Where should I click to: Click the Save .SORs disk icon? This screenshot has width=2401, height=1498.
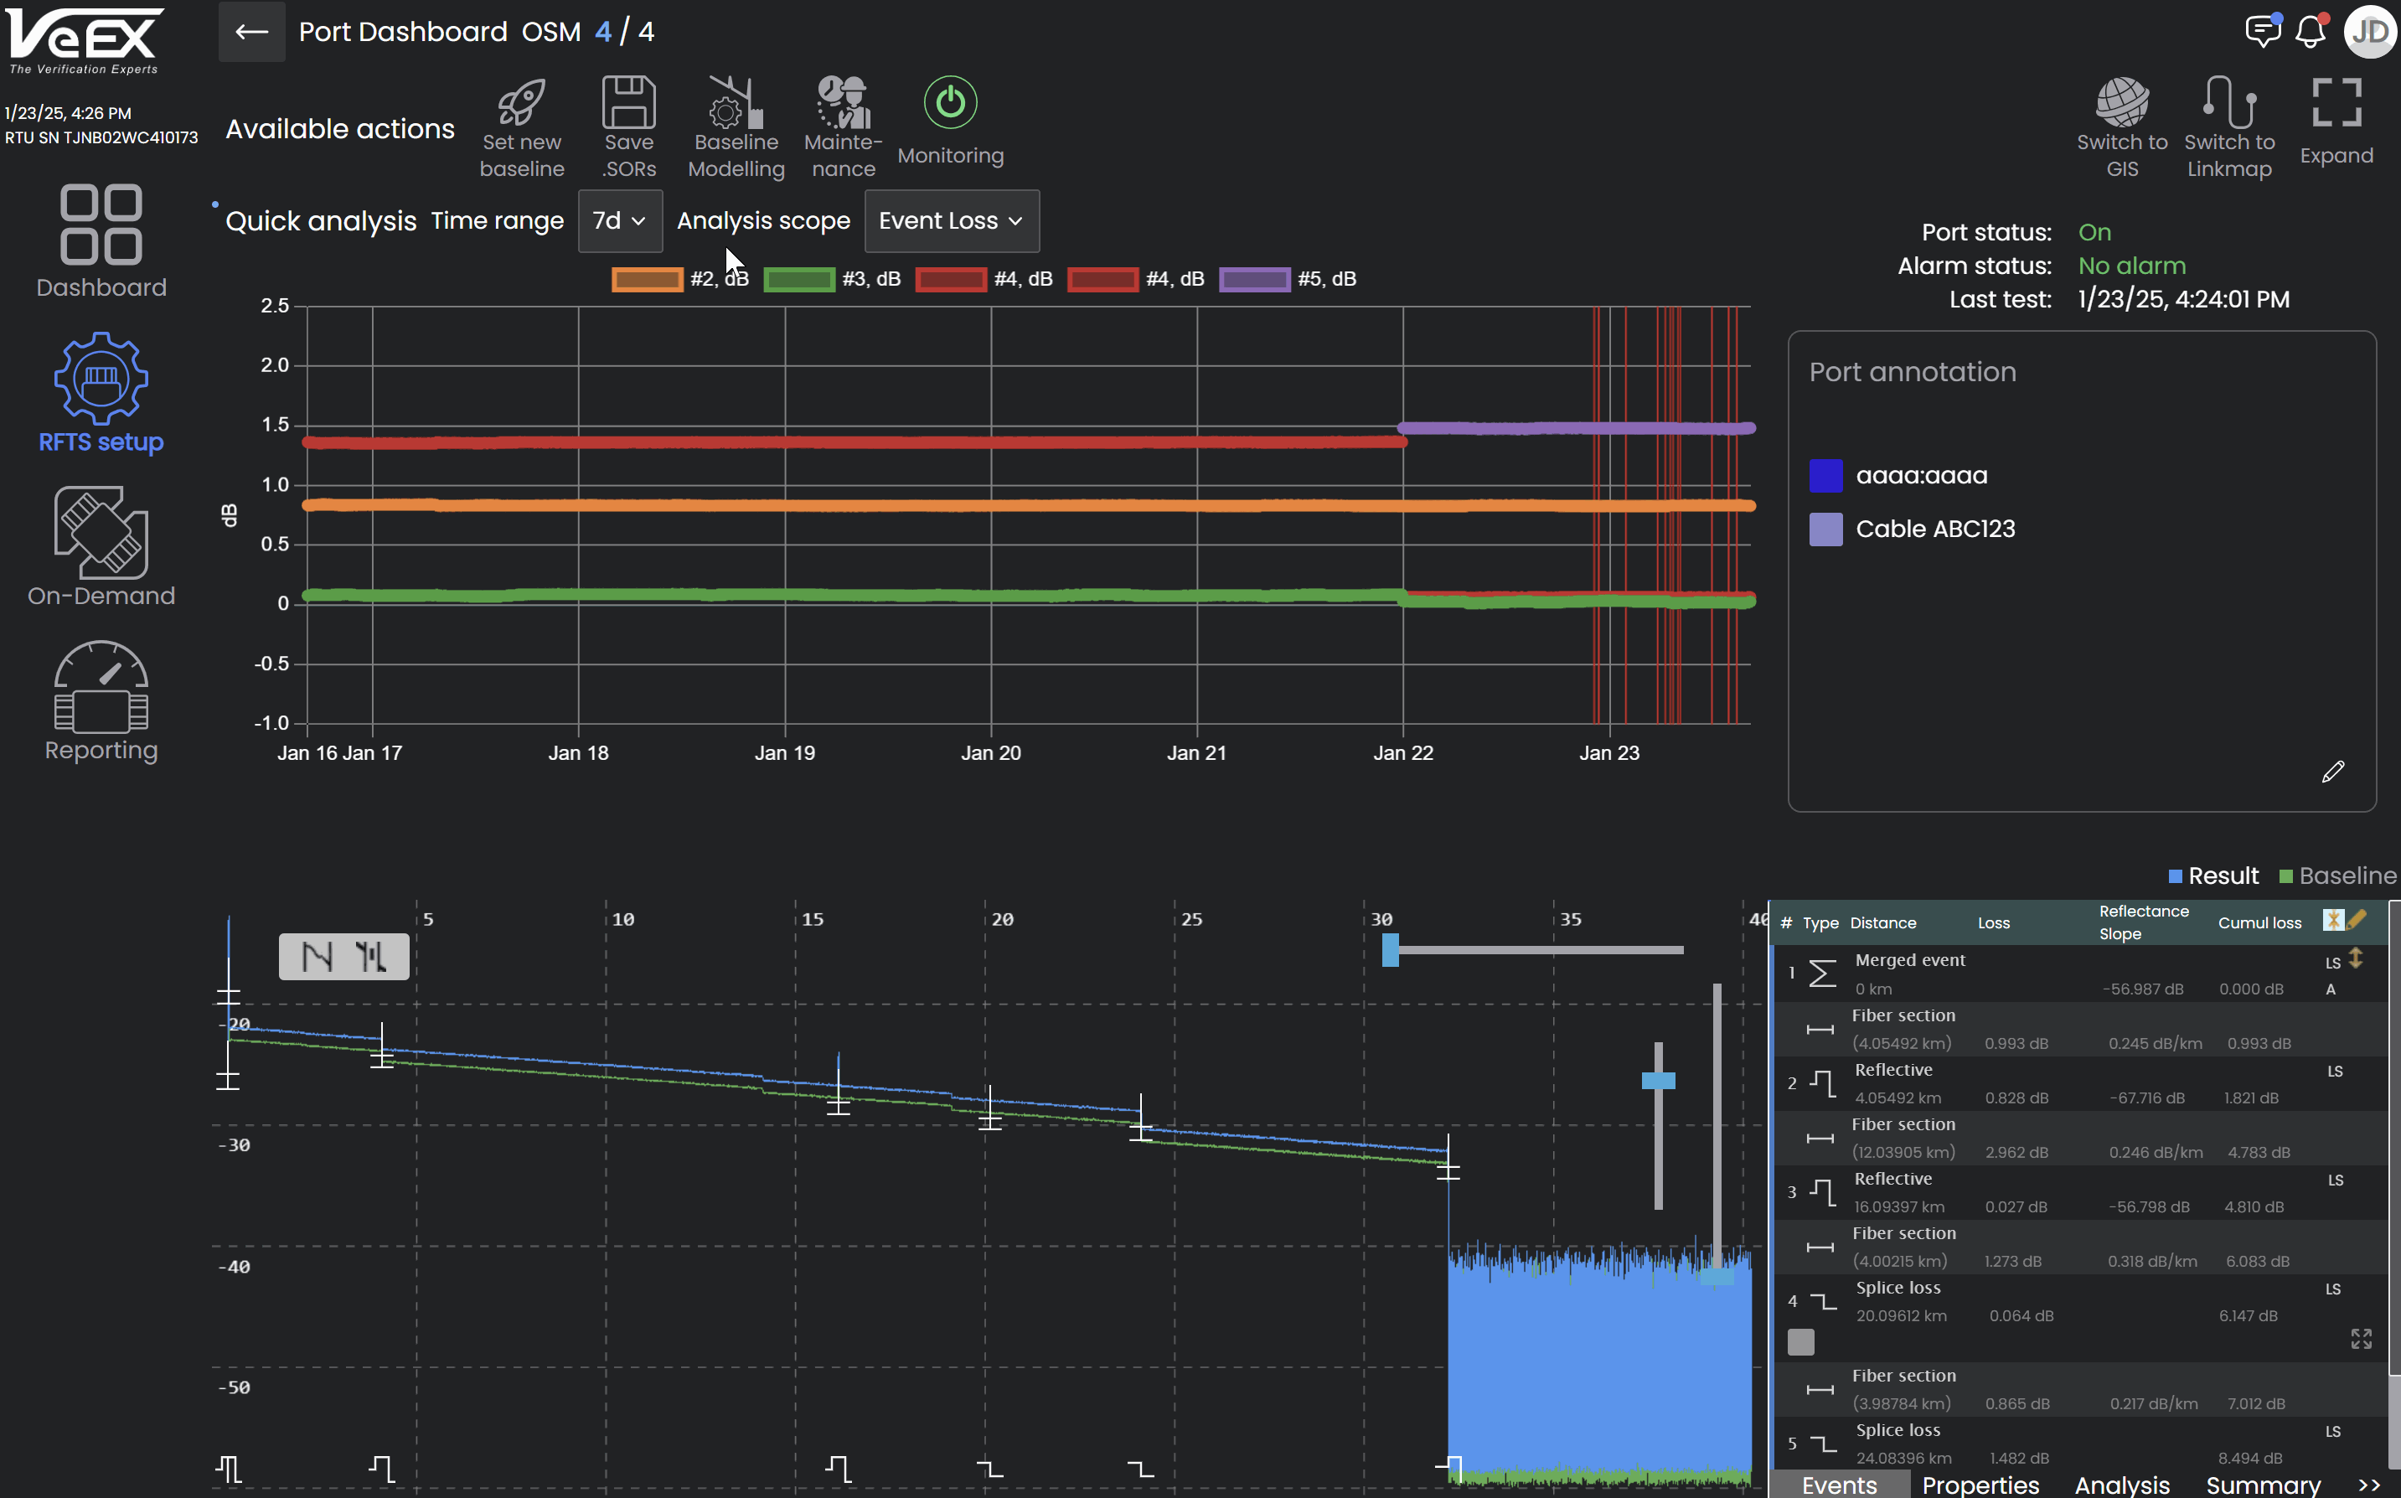[x=629, y=103]
